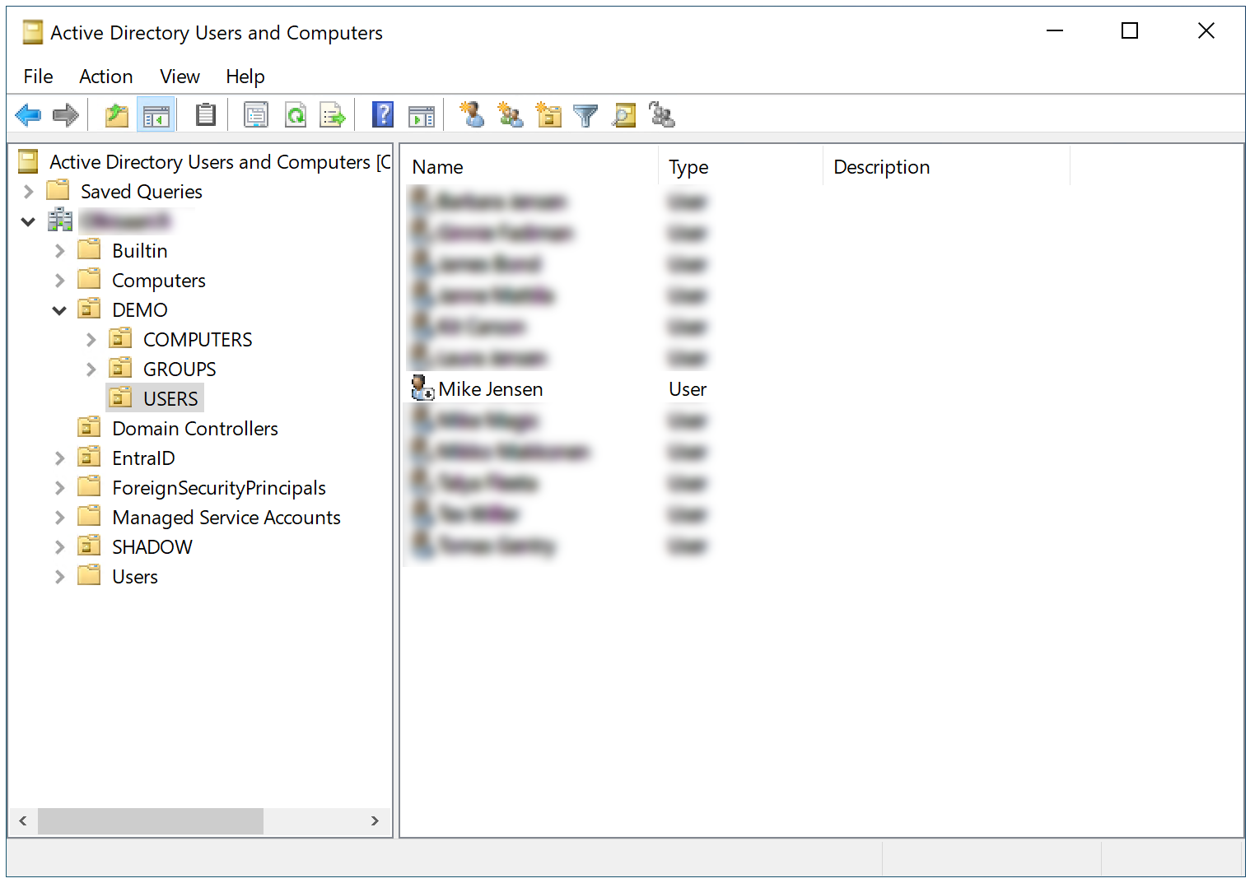Click the Mike Jensen user icon
Screen dimensions: 1250x883
click(422, 388)
